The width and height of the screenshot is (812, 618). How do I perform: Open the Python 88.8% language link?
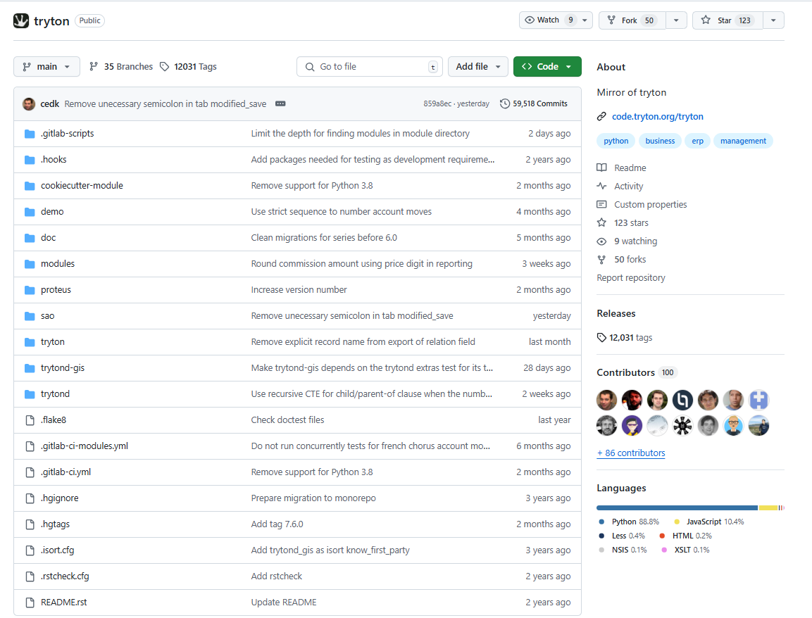pos(630,522)
